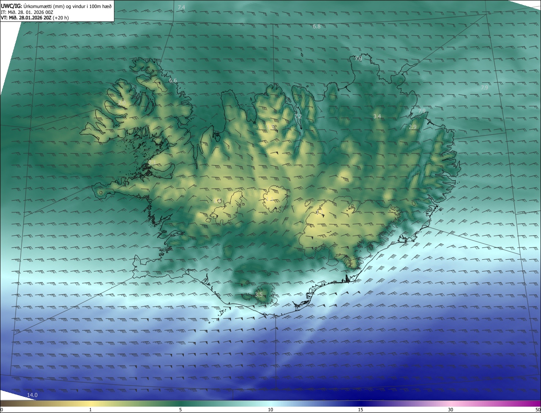Click the 14.0 value label in the bottom-left corner
The height and width of the screenshot is (413, 541).
[33, 395]
